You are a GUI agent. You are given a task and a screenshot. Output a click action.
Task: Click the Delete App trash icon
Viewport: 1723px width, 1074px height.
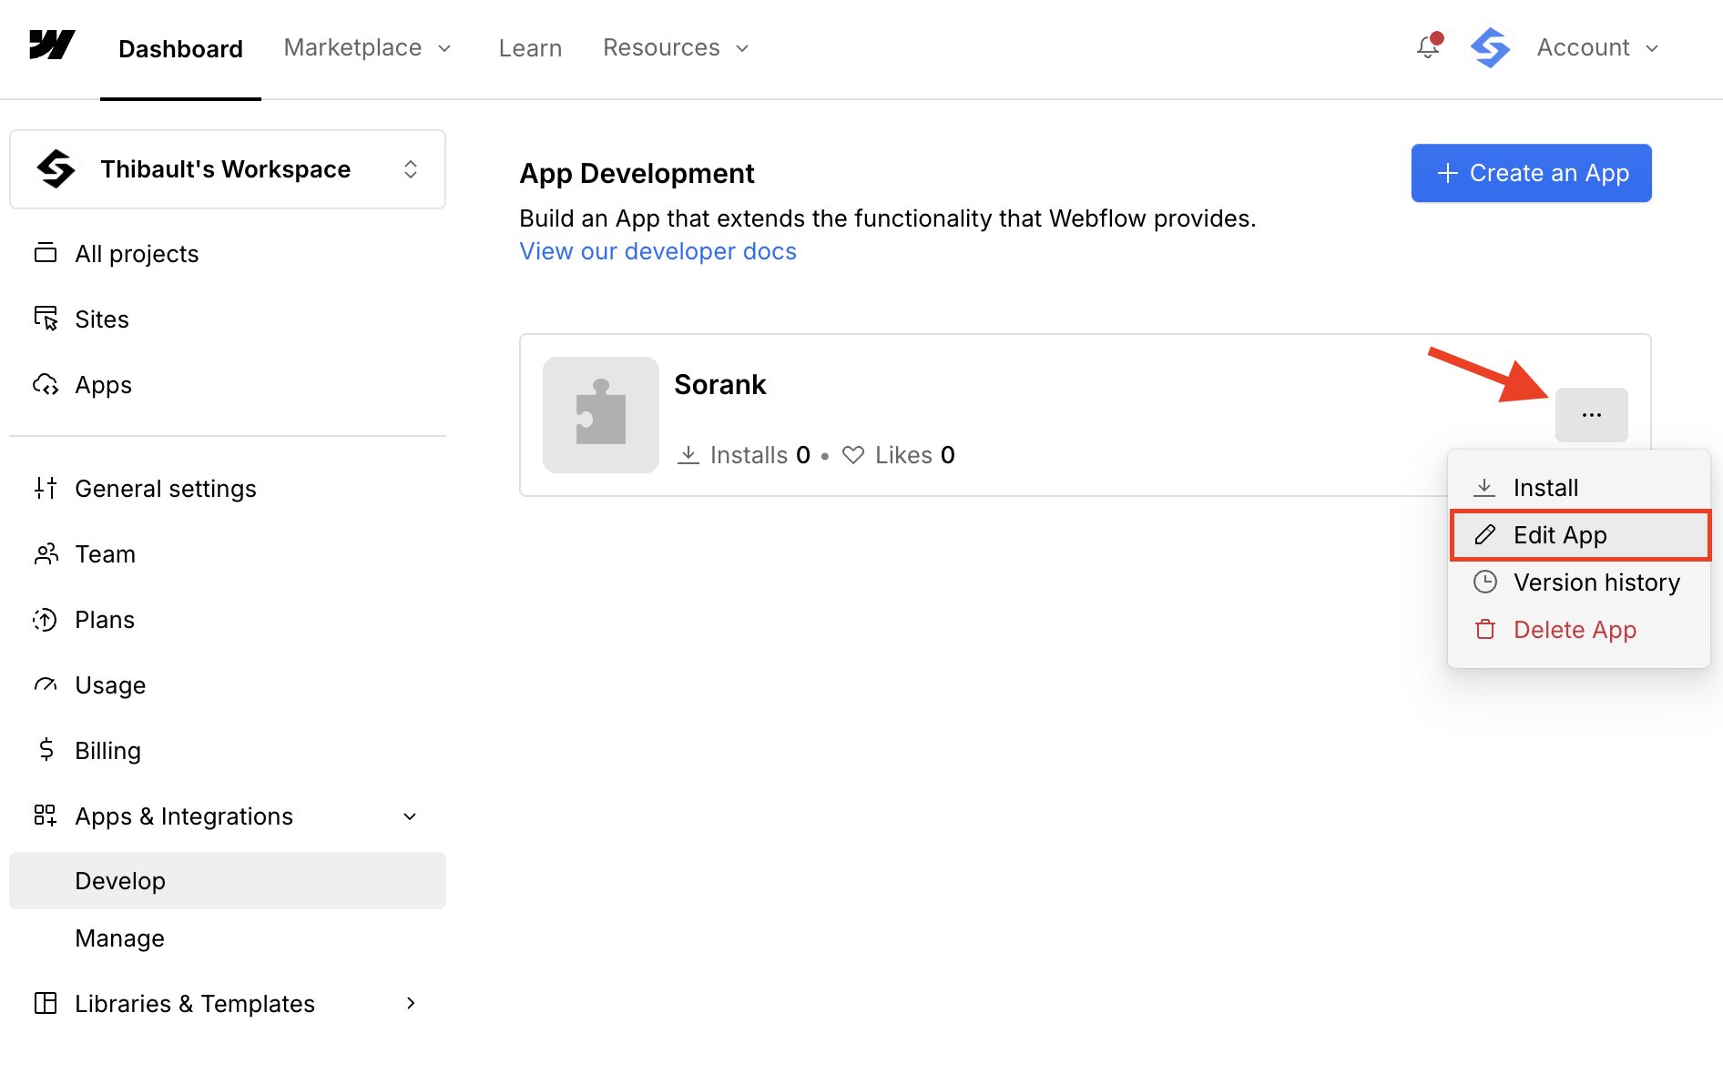(x=1484, y=629)
